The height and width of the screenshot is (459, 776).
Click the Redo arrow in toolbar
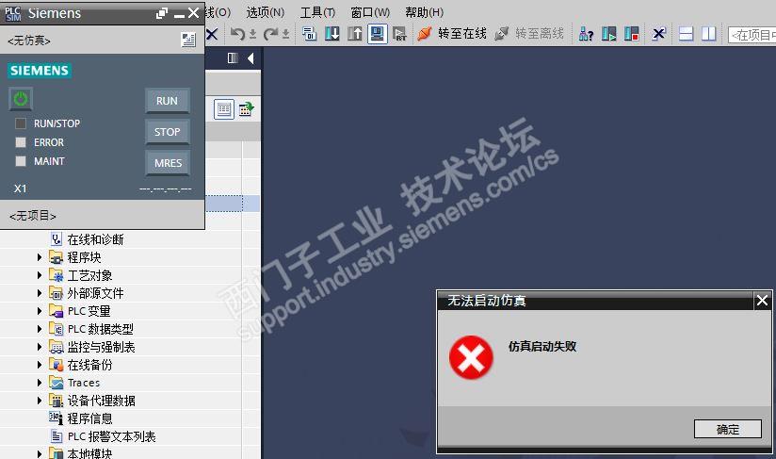tap(270, 34)
